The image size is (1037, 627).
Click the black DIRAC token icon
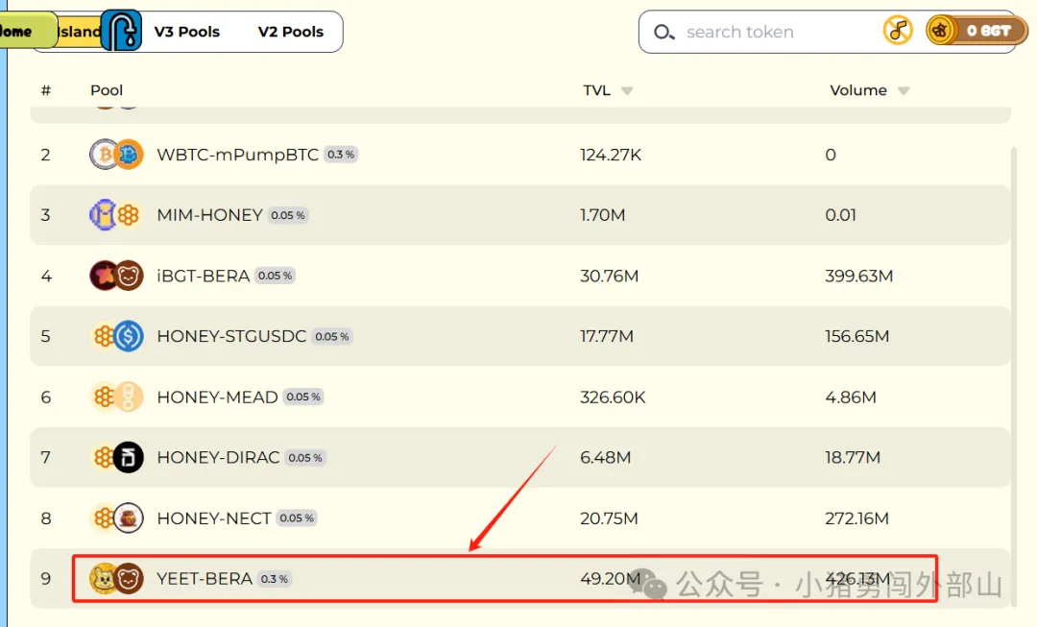pyautogui.click(x=129, y=457)
